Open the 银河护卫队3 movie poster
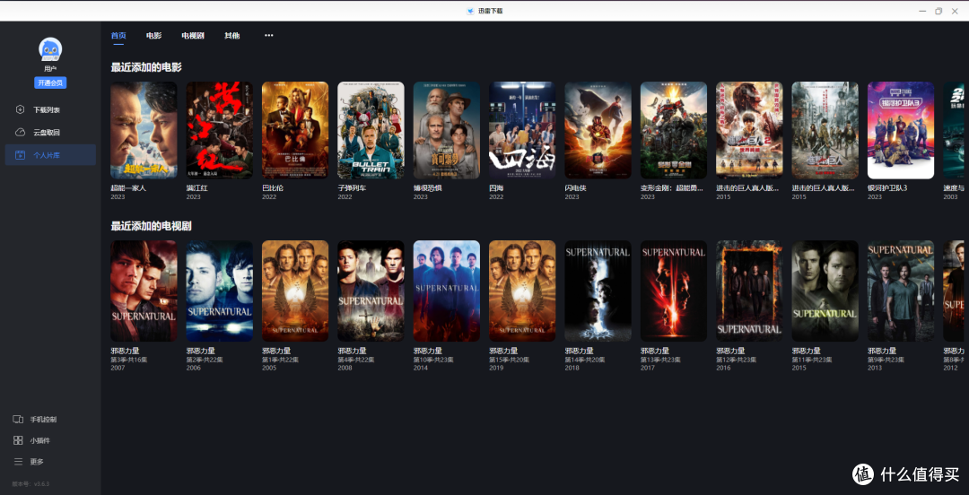The image size is (969, 495). (x=901, y=130)
